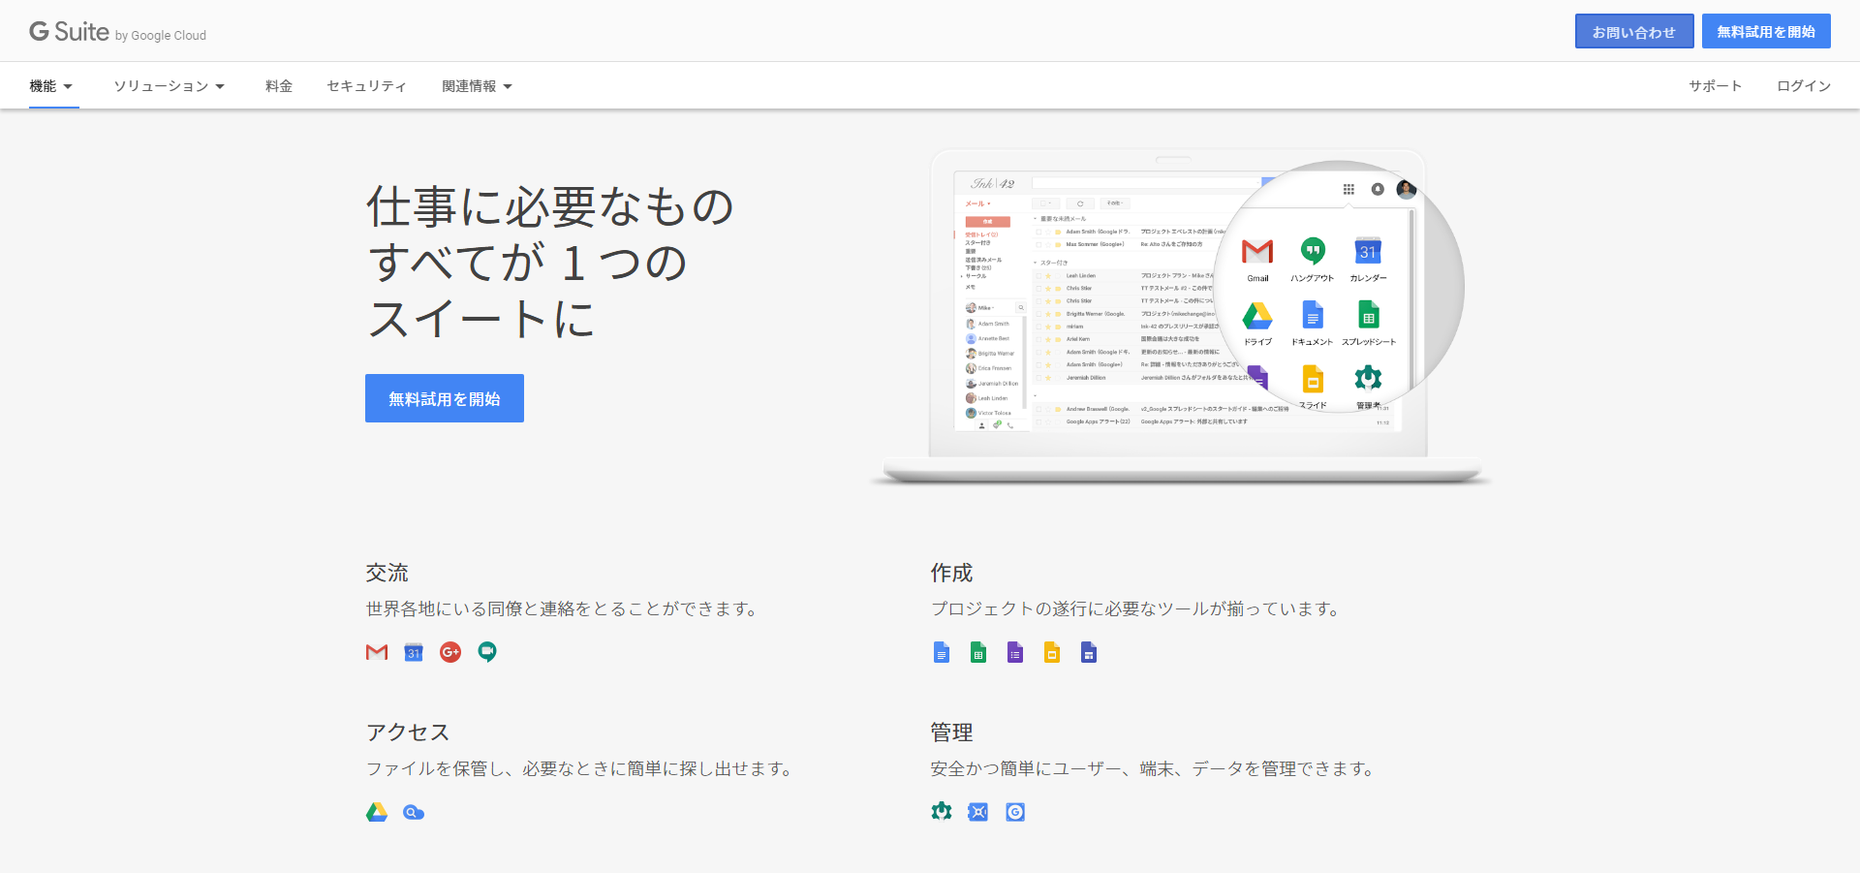Click 無料試用を開始 below the headline
The height and width of the screenshot is (873, 1860).
click(x=445, y=398)
